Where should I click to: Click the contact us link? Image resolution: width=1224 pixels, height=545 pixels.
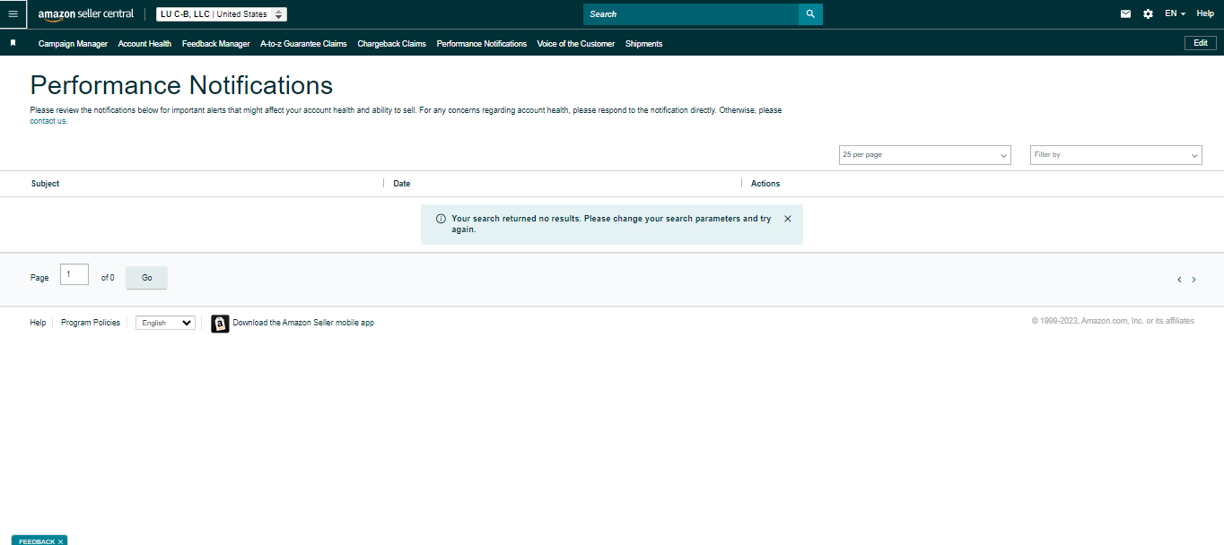point(48,121)
